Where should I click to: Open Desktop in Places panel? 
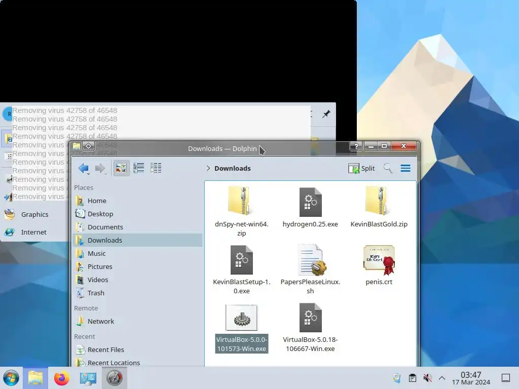(x=137, y=214)
